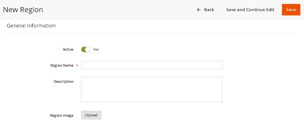The width and height of the screenshot is (304, 125).
Task: Click the Description box resize handle
Action: [x=221, y=101]
